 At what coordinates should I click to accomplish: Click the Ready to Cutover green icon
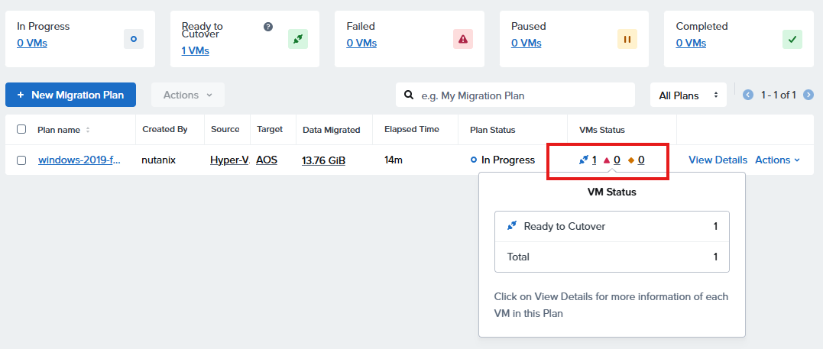298,39
